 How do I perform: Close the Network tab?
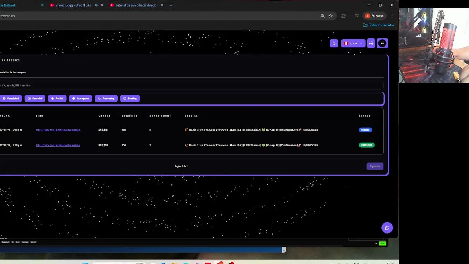point(42,5)
